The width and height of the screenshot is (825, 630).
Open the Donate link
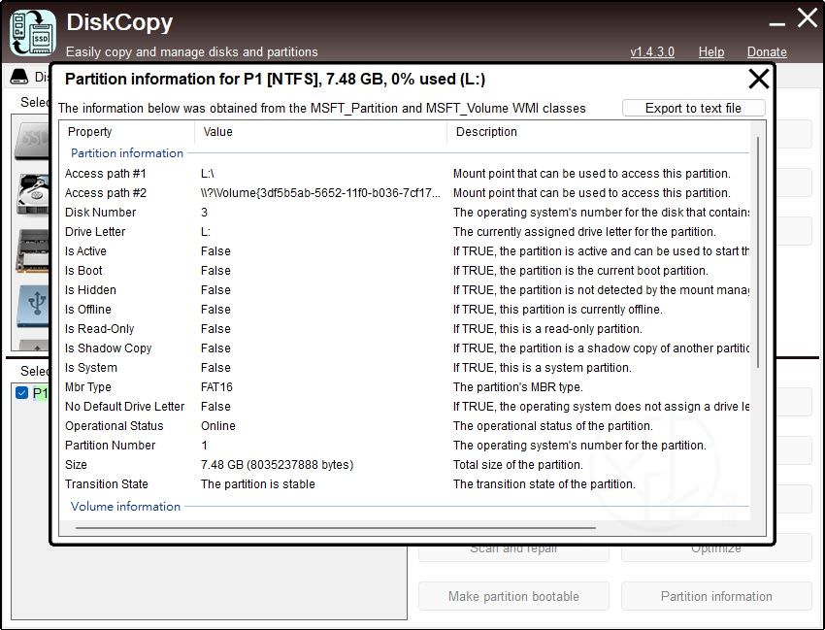tap(767, 51)
